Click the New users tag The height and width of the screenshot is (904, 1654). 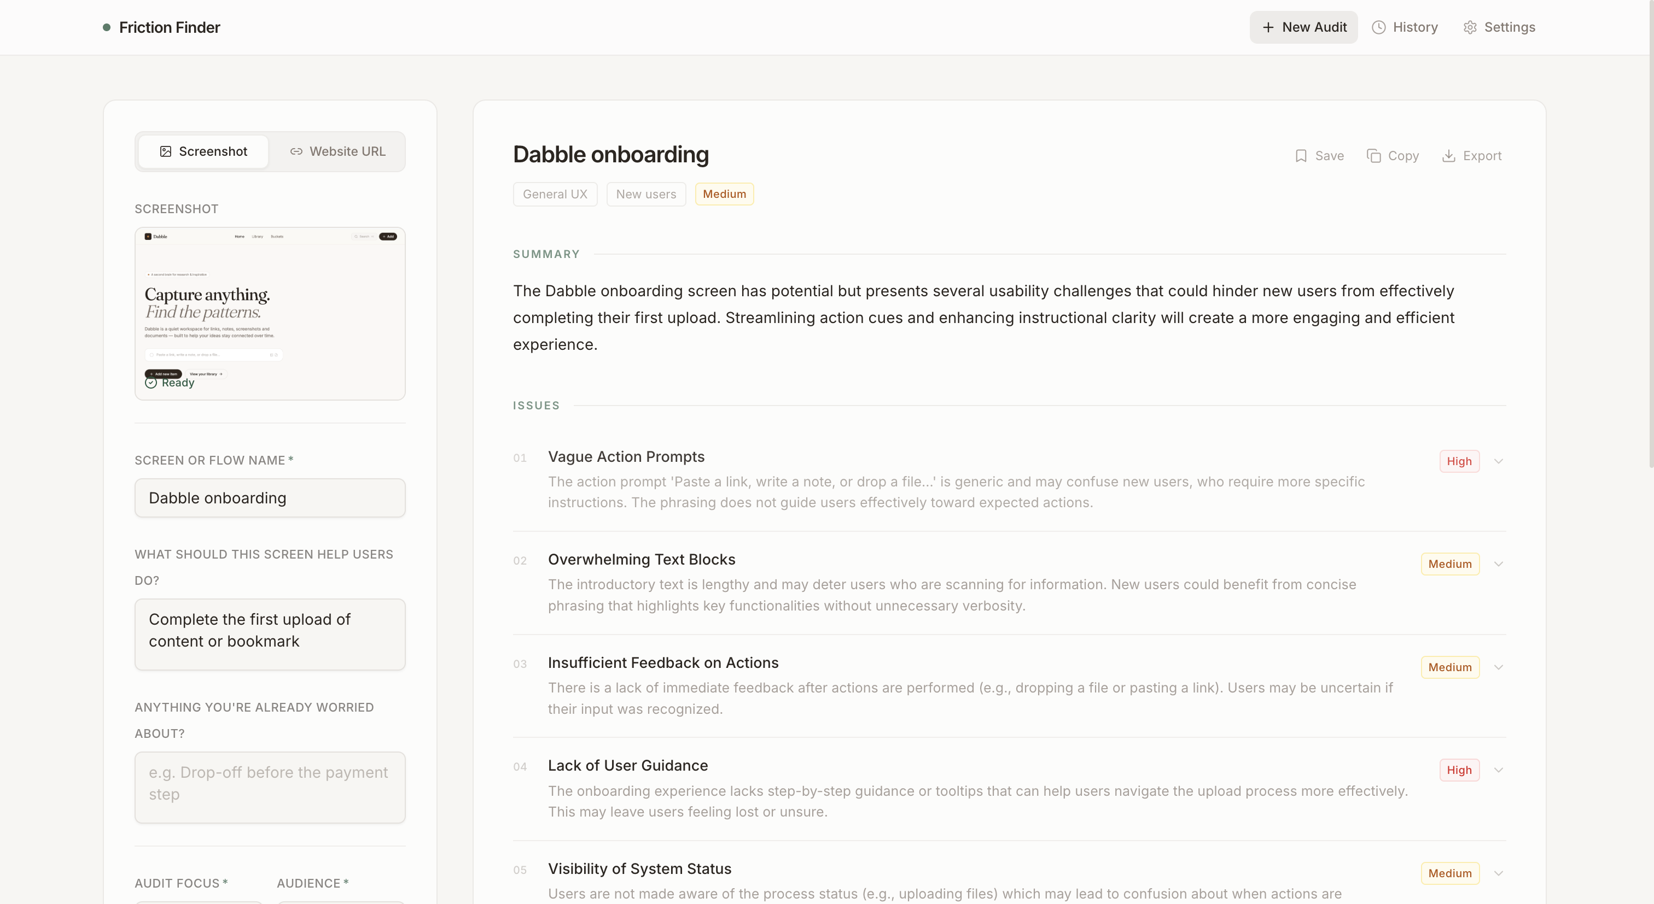(646, 194)
